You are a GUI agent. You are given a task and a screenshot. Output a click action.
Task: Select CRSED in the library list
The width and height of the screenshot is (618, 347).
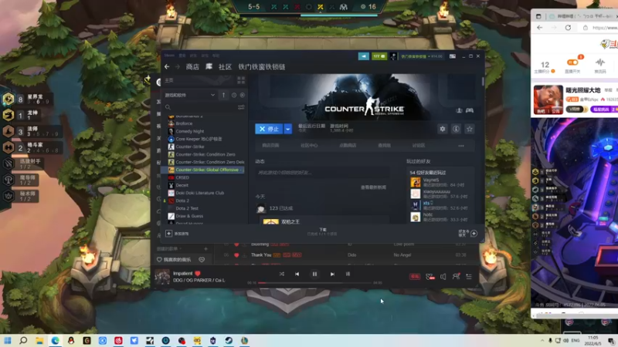point(182,177)
